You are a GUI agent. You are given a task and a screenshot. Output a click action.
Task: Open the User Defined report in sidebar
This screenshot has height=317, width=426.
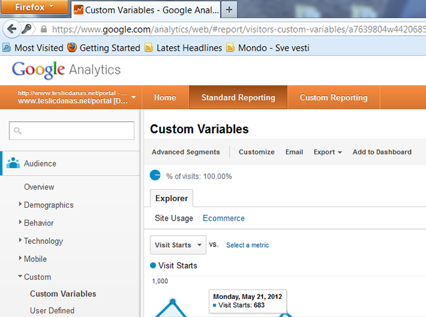click(52, 310)
